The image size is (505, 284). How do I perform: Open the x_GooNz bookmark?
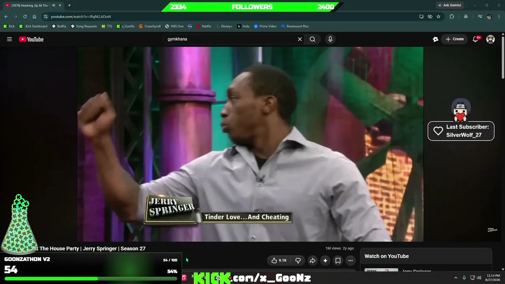(x=125, y=26)
